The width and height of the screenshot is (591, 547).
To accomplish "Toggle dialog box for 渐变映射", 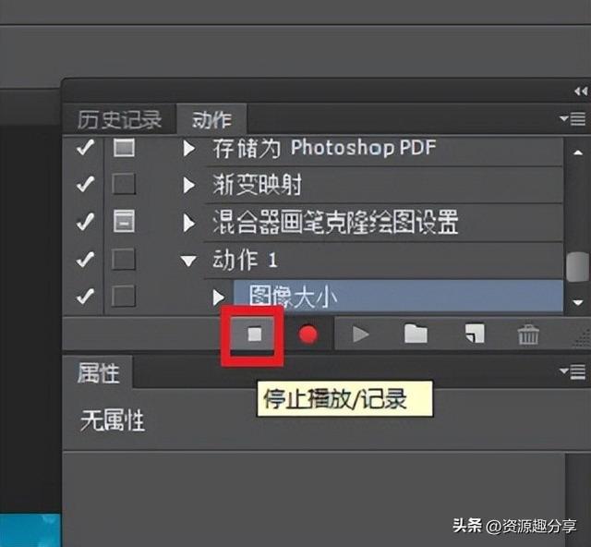I will click(x=124, y=184).
